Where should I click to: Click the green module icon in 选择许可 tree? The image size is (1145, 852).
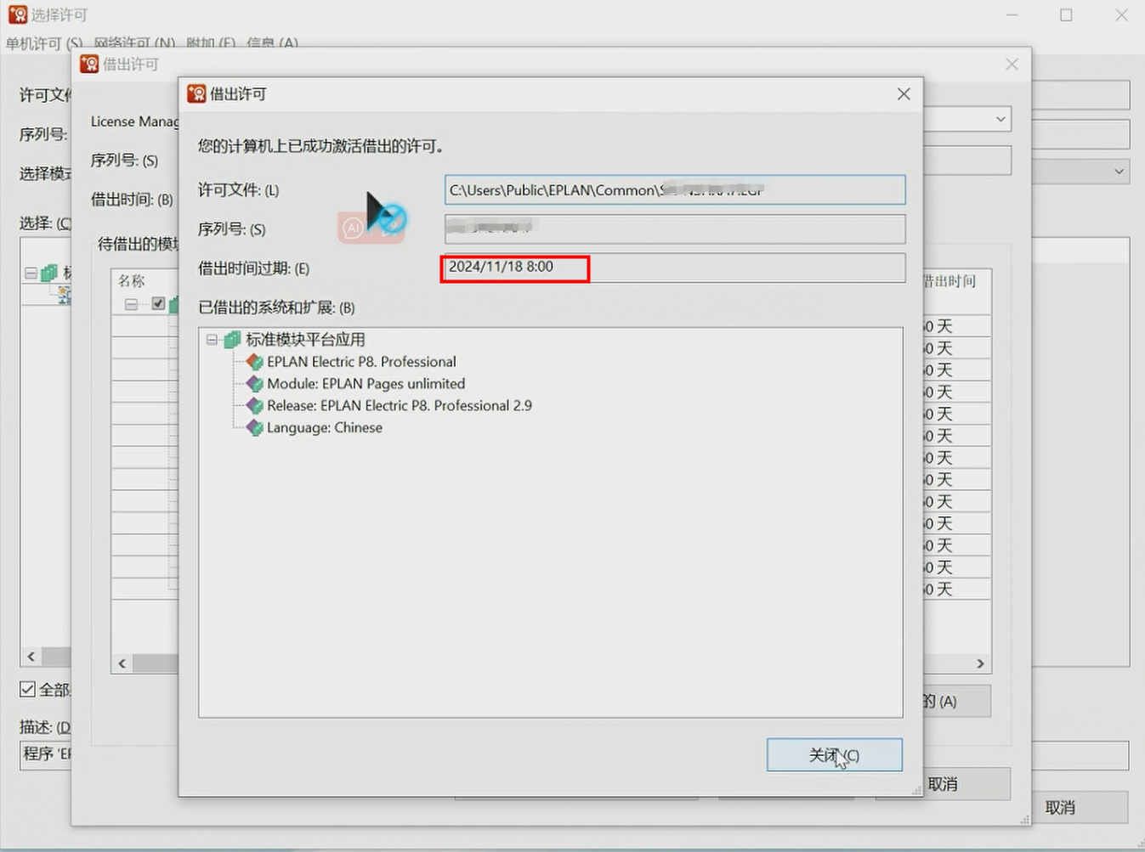[x=49, y=274]
